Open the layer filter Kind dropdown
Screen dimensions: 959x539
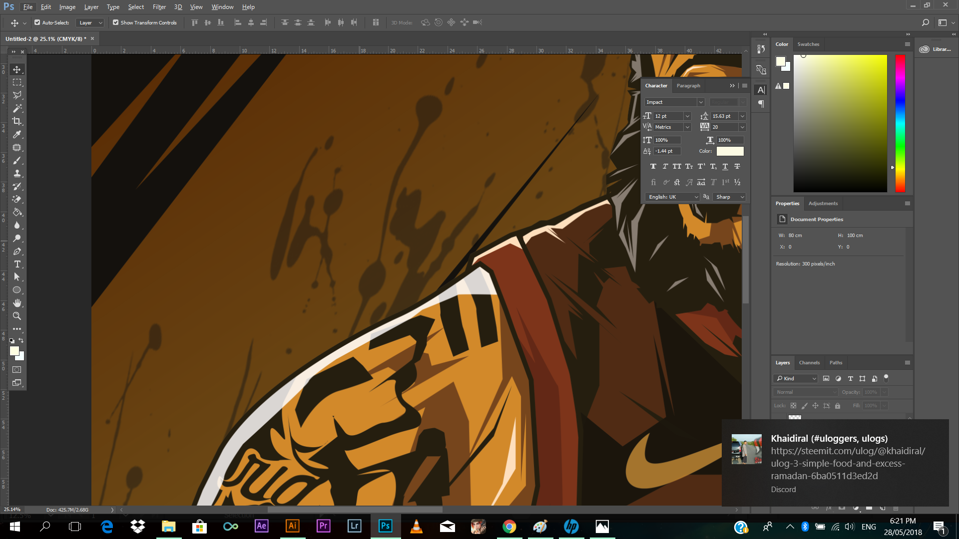pyautogui.click(x=796, y=378)
